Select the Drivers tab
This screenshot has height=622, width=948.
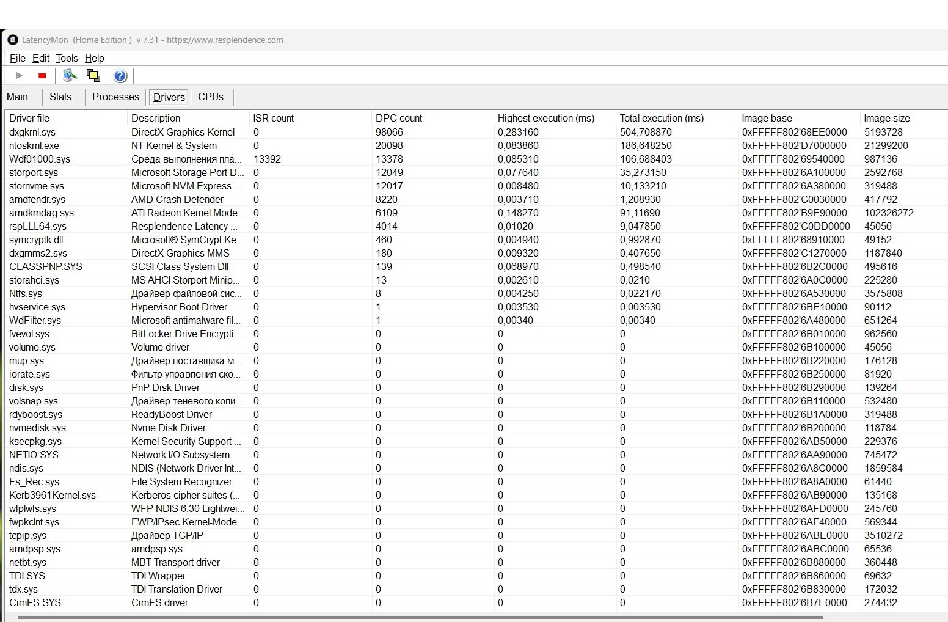169,97
